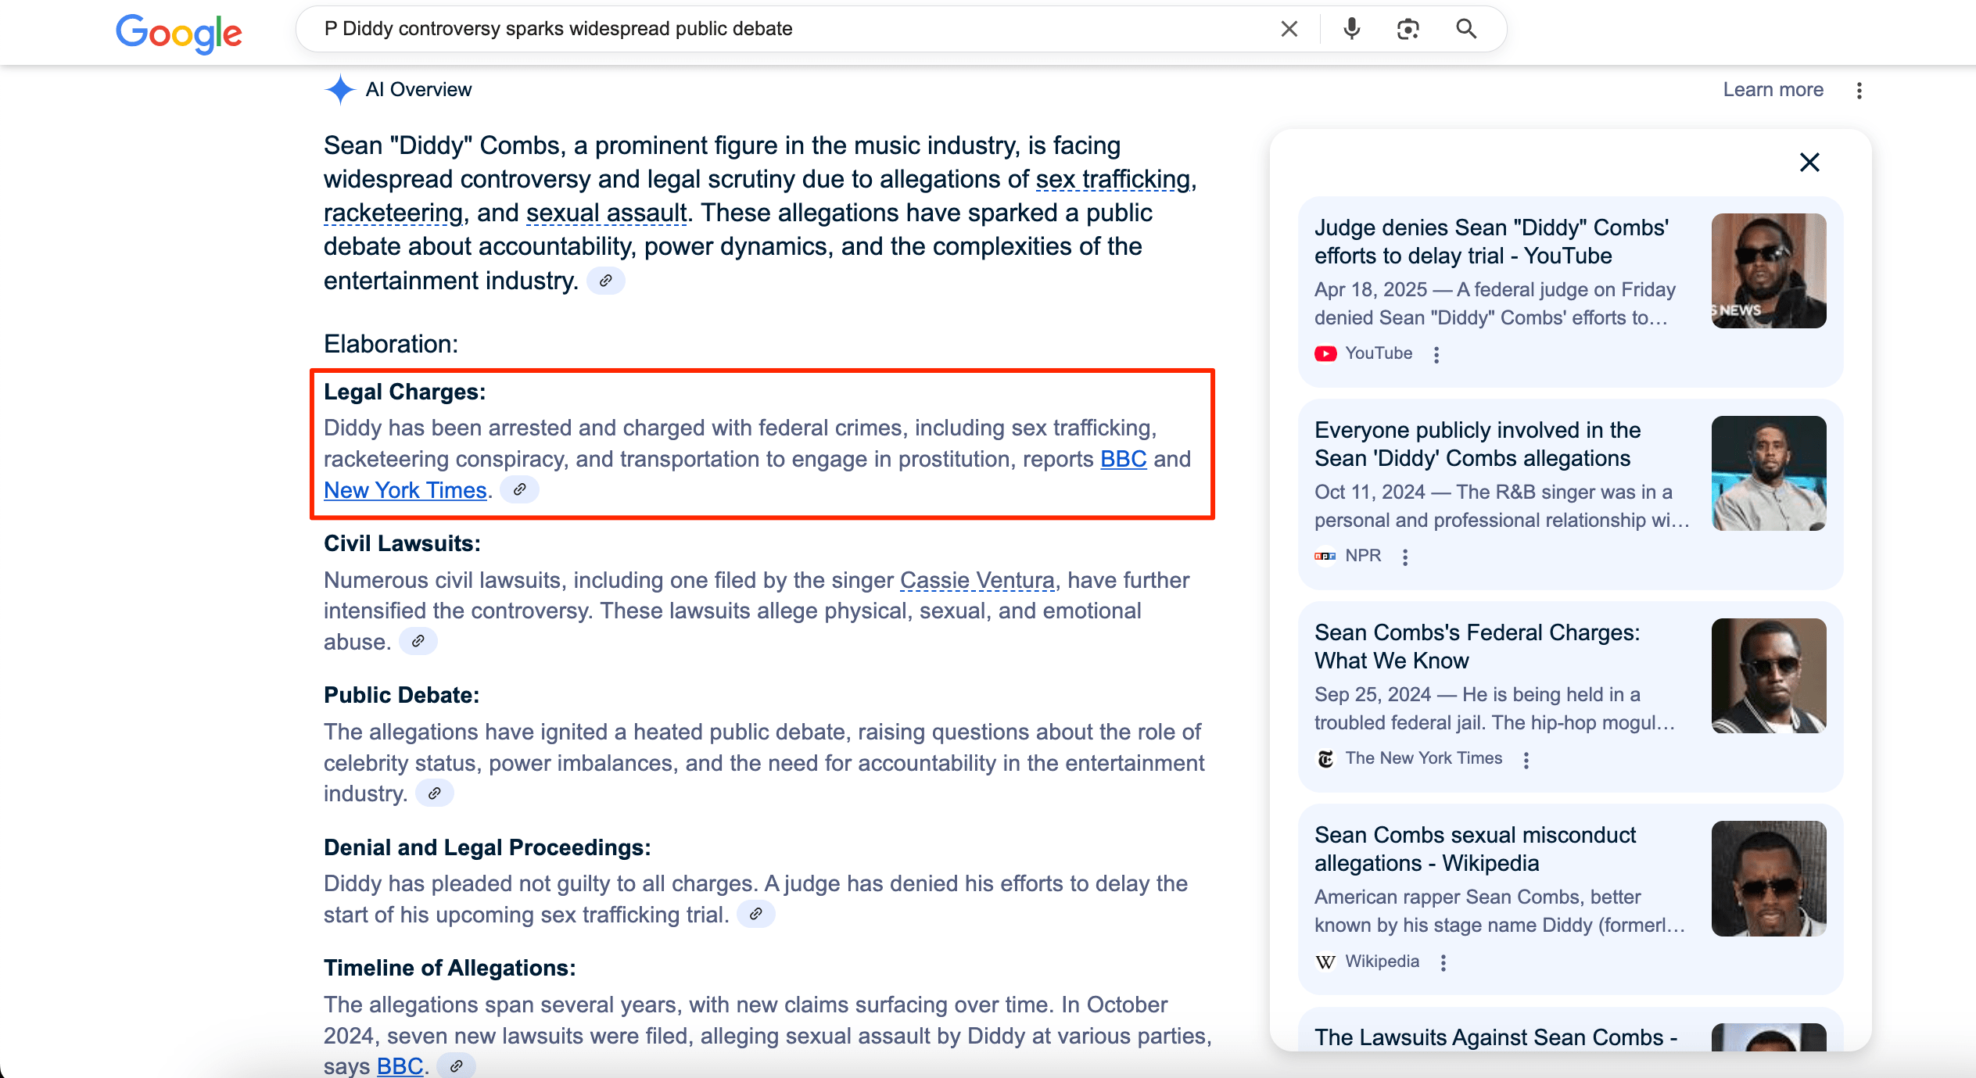Click thumbnail of the YouTube trial delay card
Viewport: 1976px width, 1078px height.
click(1769, 270)
